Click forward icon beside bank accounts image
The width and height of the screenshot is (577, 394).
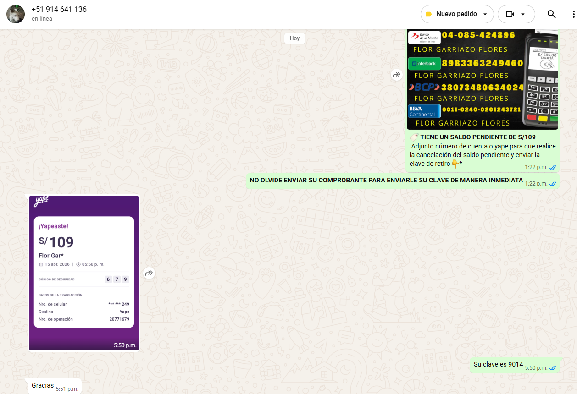[396, 75]
